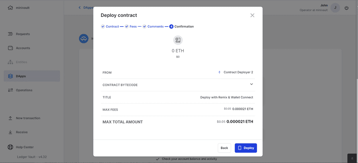Open Requests in the sidebar
This screenshot has width=358, height=163.
22,34
